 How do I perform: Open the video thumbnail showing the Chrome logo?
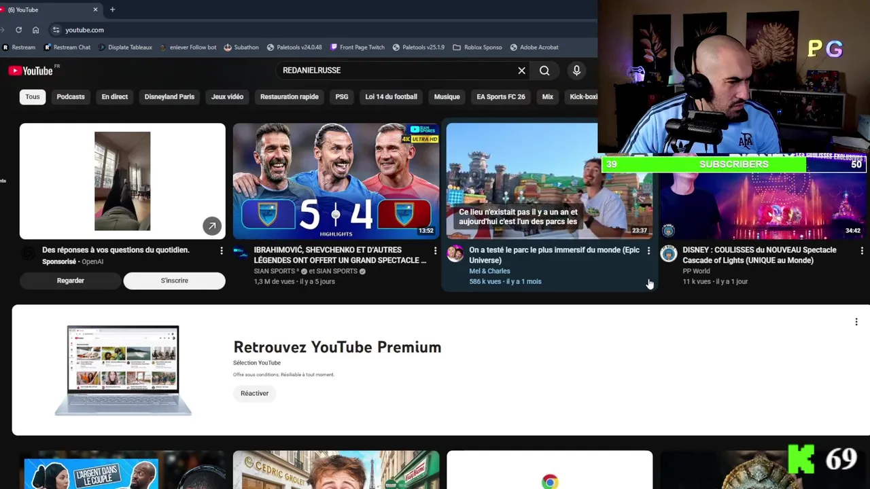(x=549, y=470)
